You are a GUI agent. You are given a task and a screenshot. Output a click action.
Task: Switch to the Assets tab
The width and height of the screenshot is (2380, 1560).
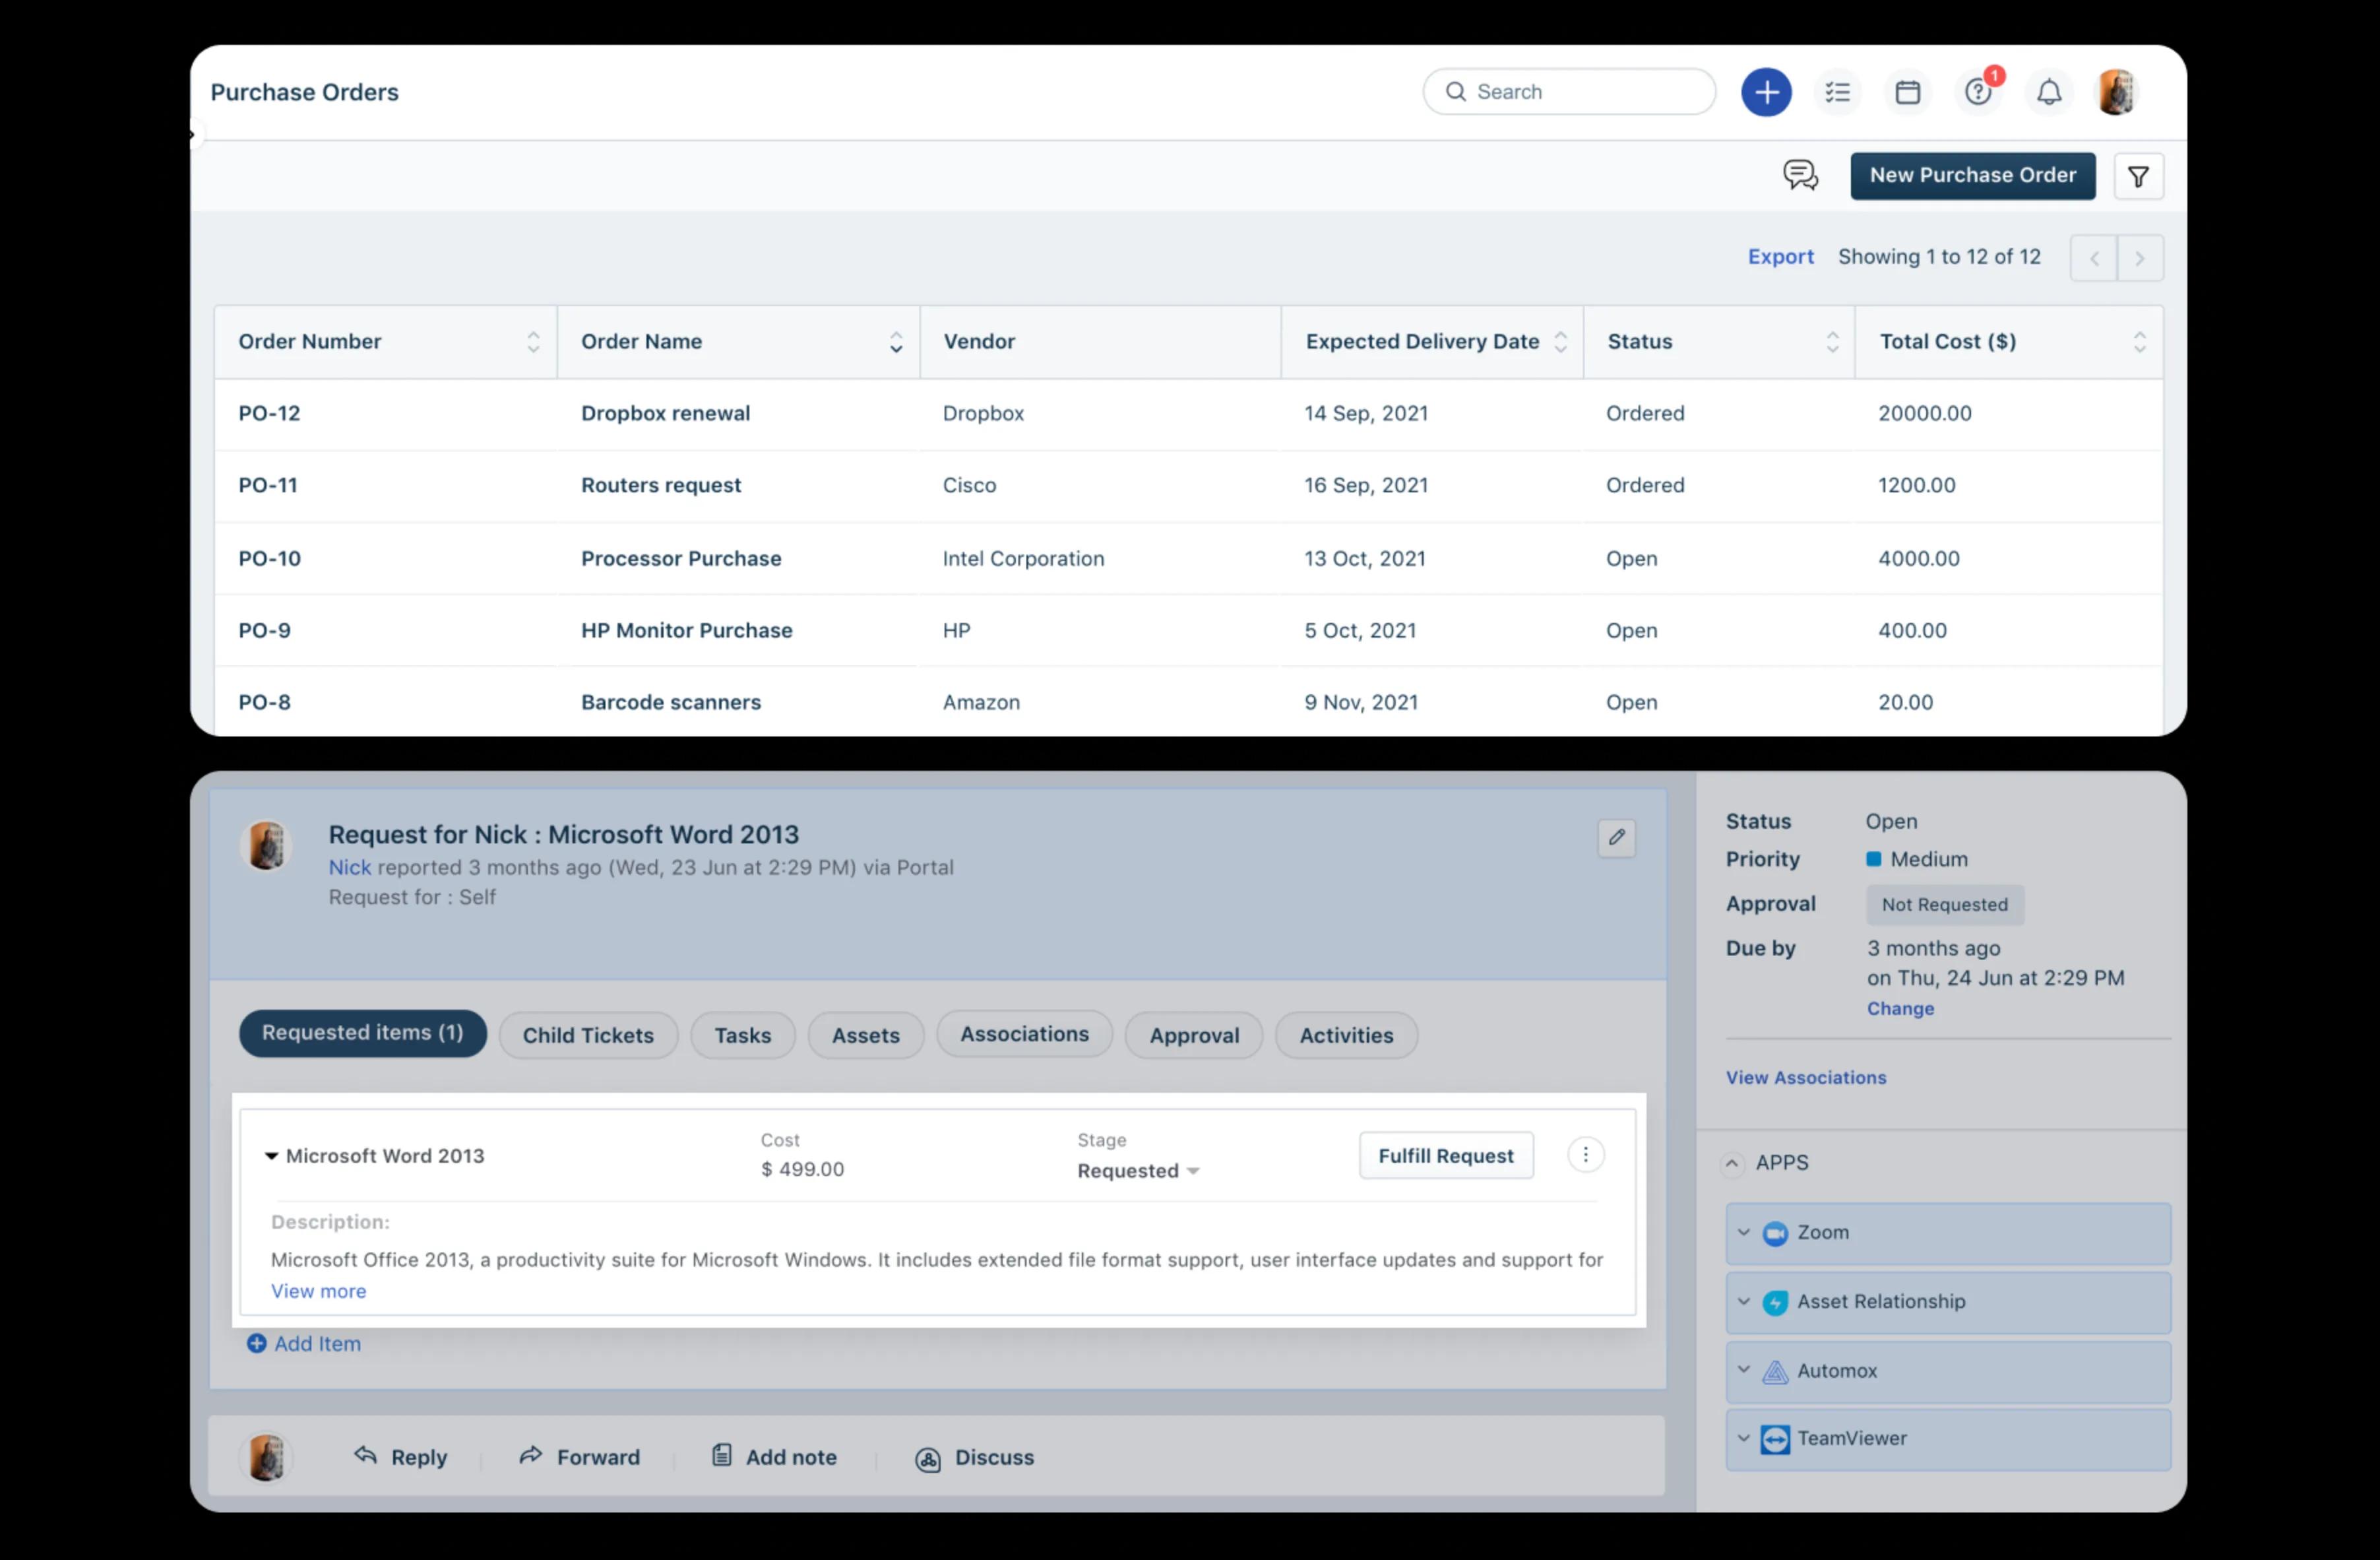pyautogui.click(x=865, y=1035)
